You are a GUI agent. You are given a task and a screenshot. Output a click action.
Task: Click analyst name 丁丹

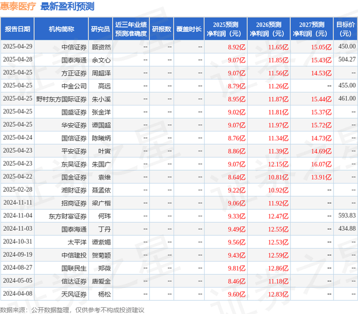104,229
